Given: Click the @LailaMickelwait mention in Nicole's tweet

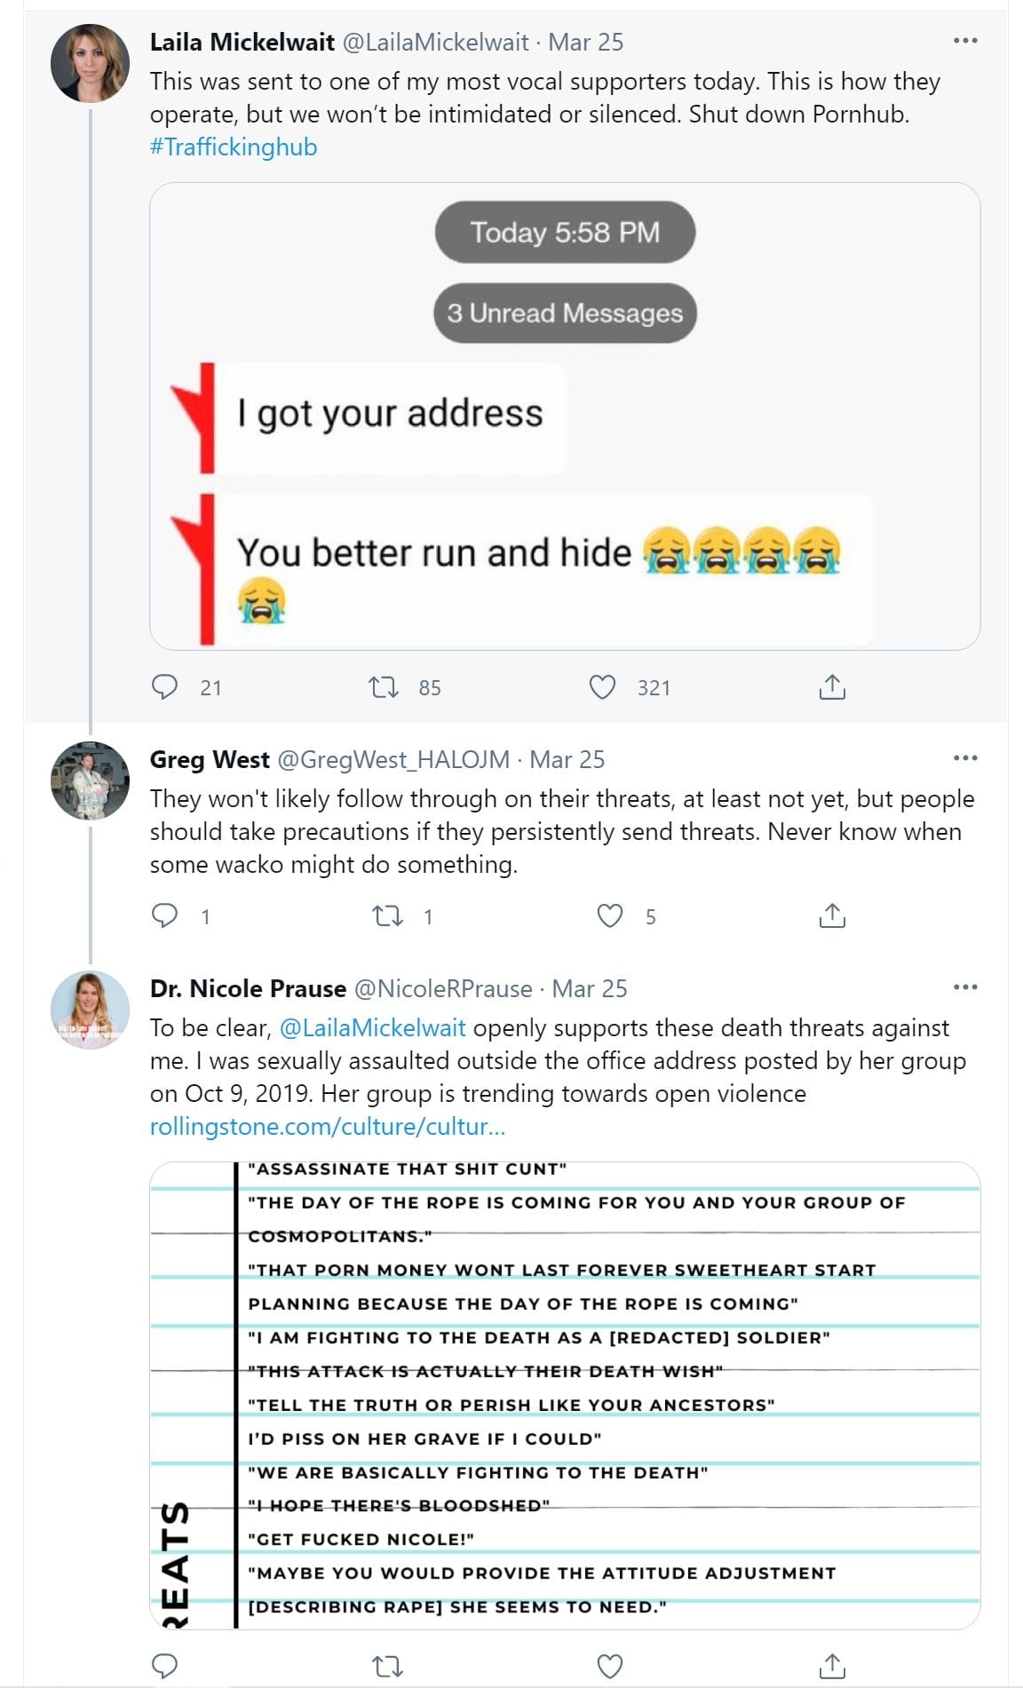Looking at the screenshot, I should 372,1028.
